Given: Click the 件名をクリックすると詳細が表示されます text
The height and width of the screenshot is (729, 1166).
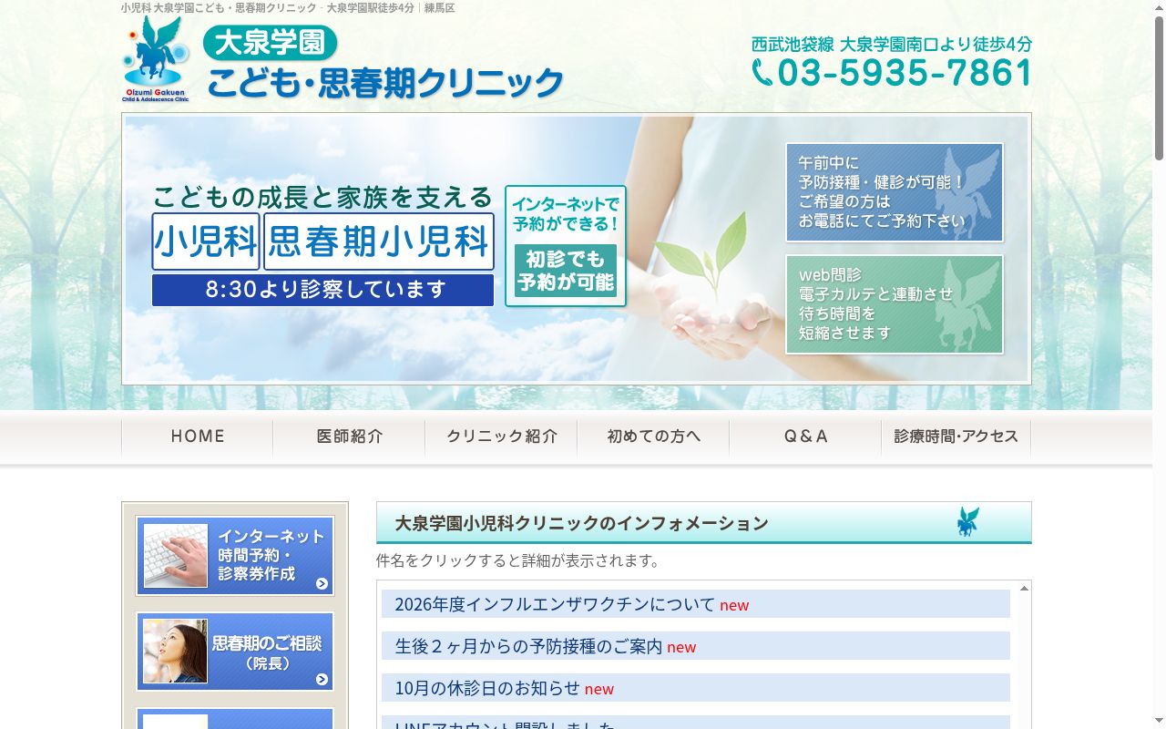Looking at the screenshot, I should [x=518, y=560].
